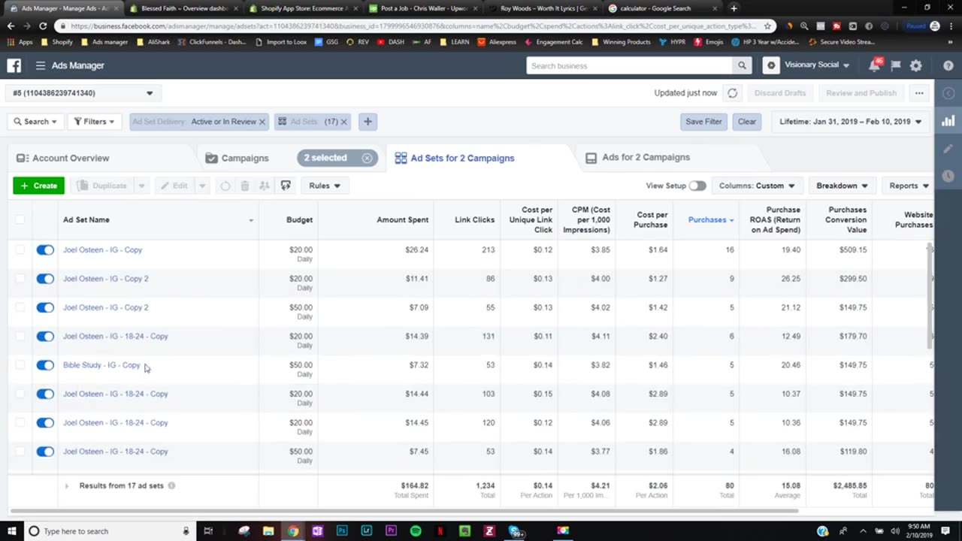Click the Facebook logo icon
This screenshot has width=962, height=541.
[14, 65]
